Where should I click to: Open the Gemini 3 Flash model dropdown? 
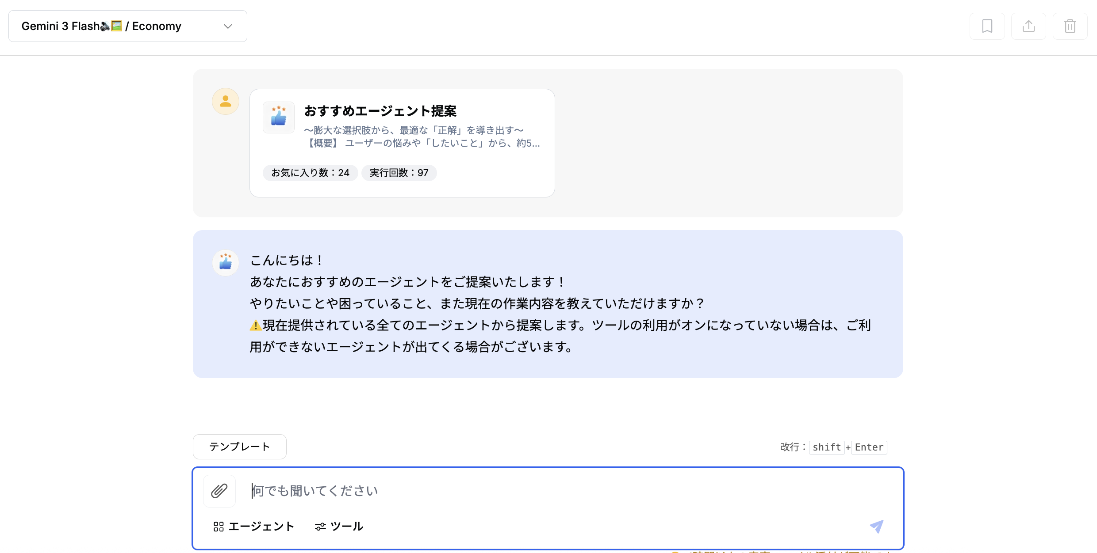point(128,26)
